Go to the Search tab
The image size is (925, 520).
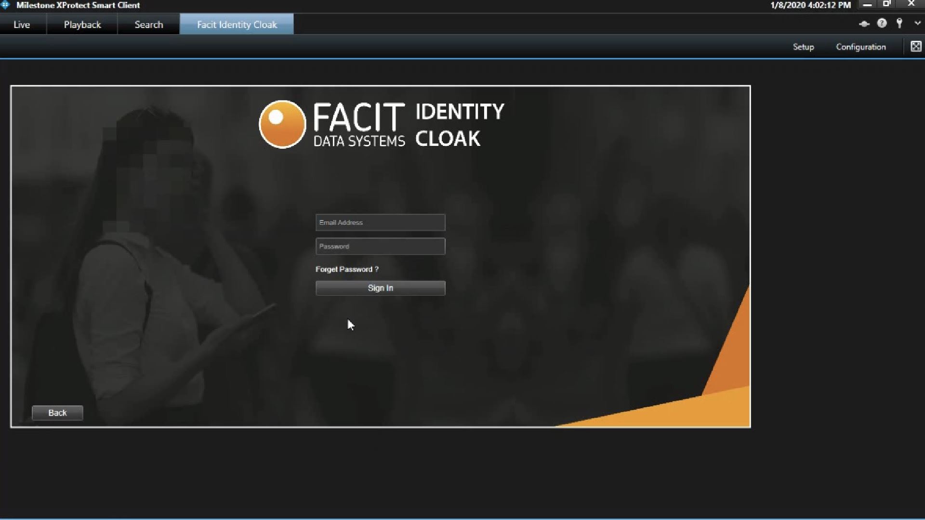tap(149, 25)
